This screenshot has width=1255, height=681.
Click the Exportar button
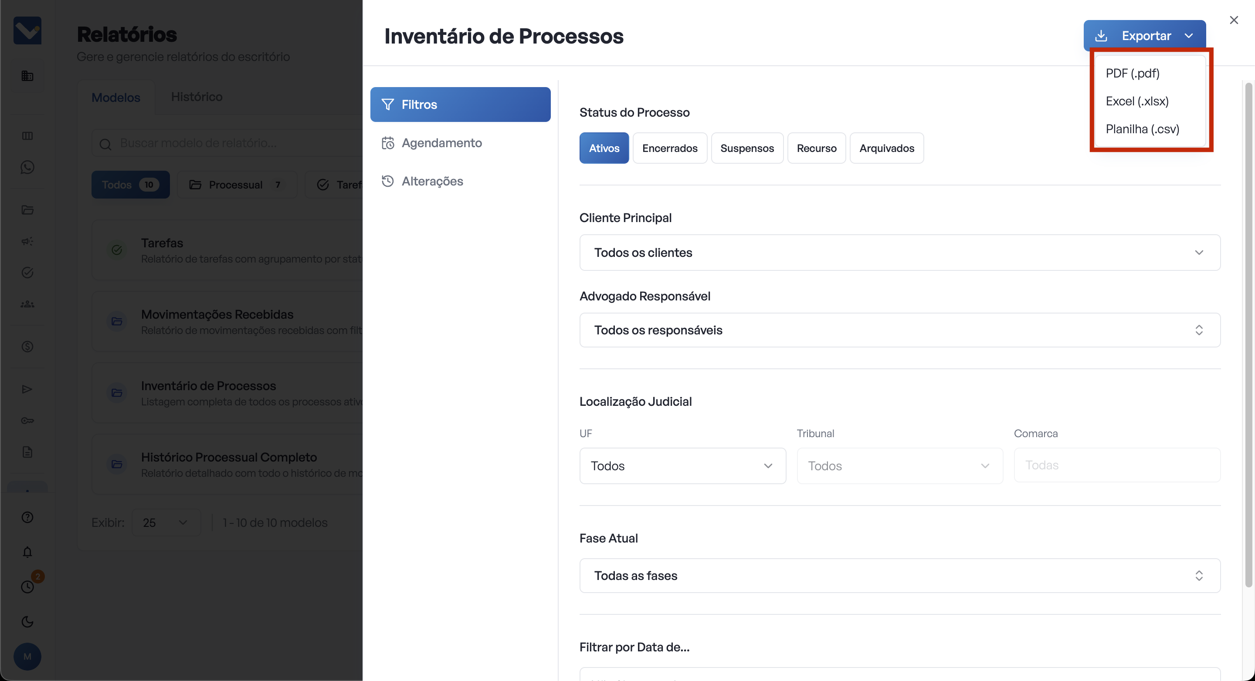(x=1144, y=36)
